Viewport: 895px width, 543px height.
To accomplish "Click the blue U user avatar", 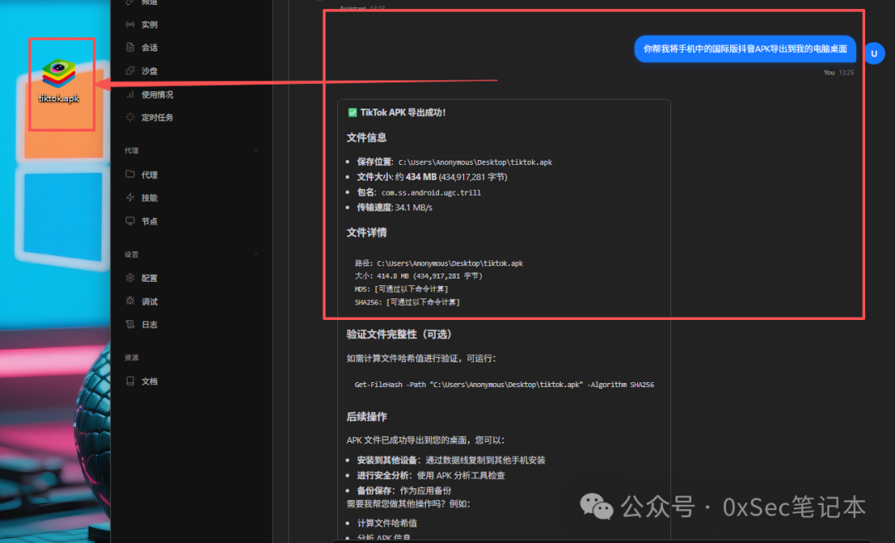I will pos(874,54).
